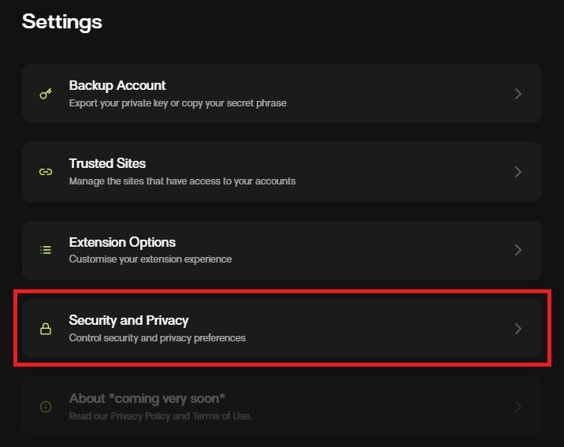564x447 pixels.
Task: Open the Backup Account title
Action: click(117, 85)
